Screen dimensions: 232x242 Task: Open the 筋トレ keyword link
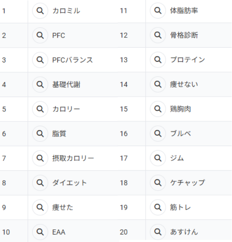[x=181, y=207]
